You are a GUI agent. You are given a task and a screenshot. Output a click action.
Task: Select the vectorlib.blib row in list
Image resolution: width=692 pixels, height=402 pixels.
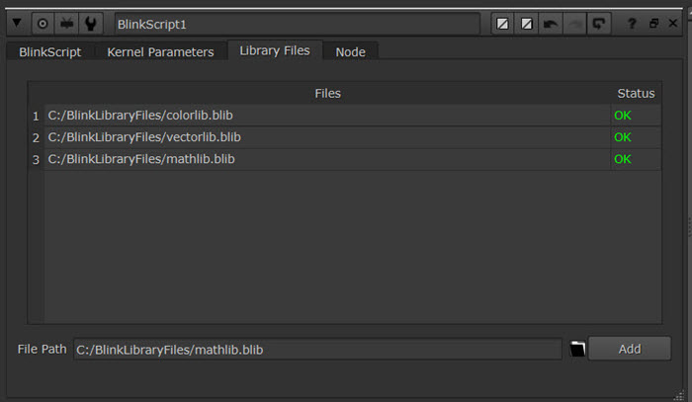pos(326,137)
